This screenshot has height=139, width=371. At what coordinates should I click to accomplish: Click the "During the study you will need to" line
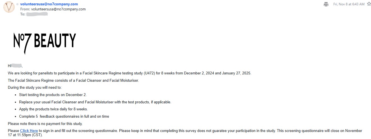pyautogui.click(x=35, y=88)
